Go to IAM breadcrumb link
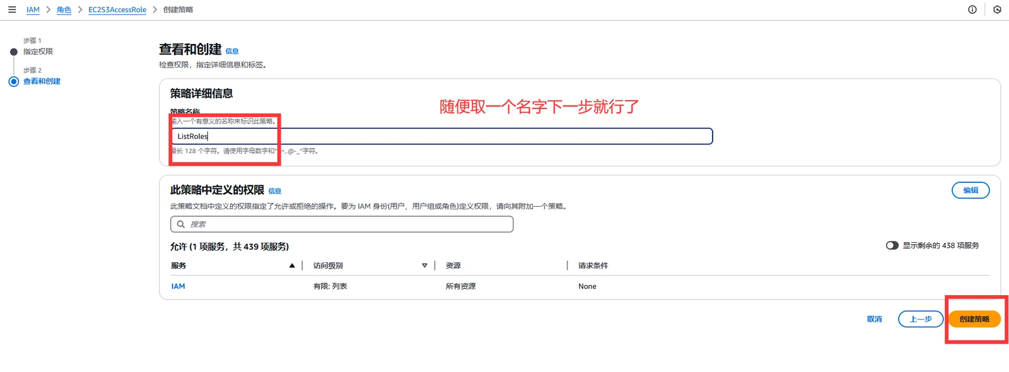 coord(33,9)
